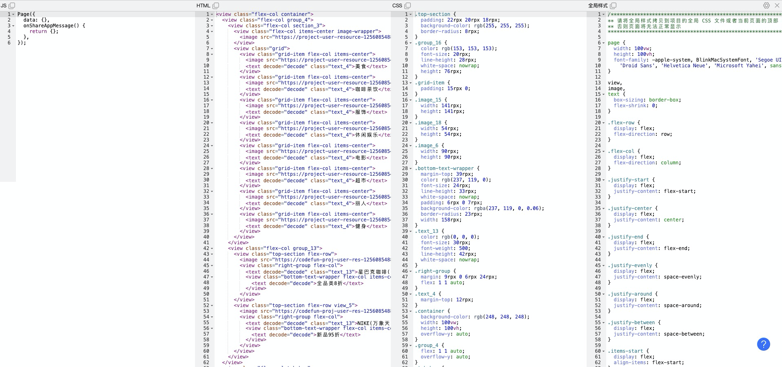Click 'color: rgb(237, 119, 0);' in CSS

456,180
